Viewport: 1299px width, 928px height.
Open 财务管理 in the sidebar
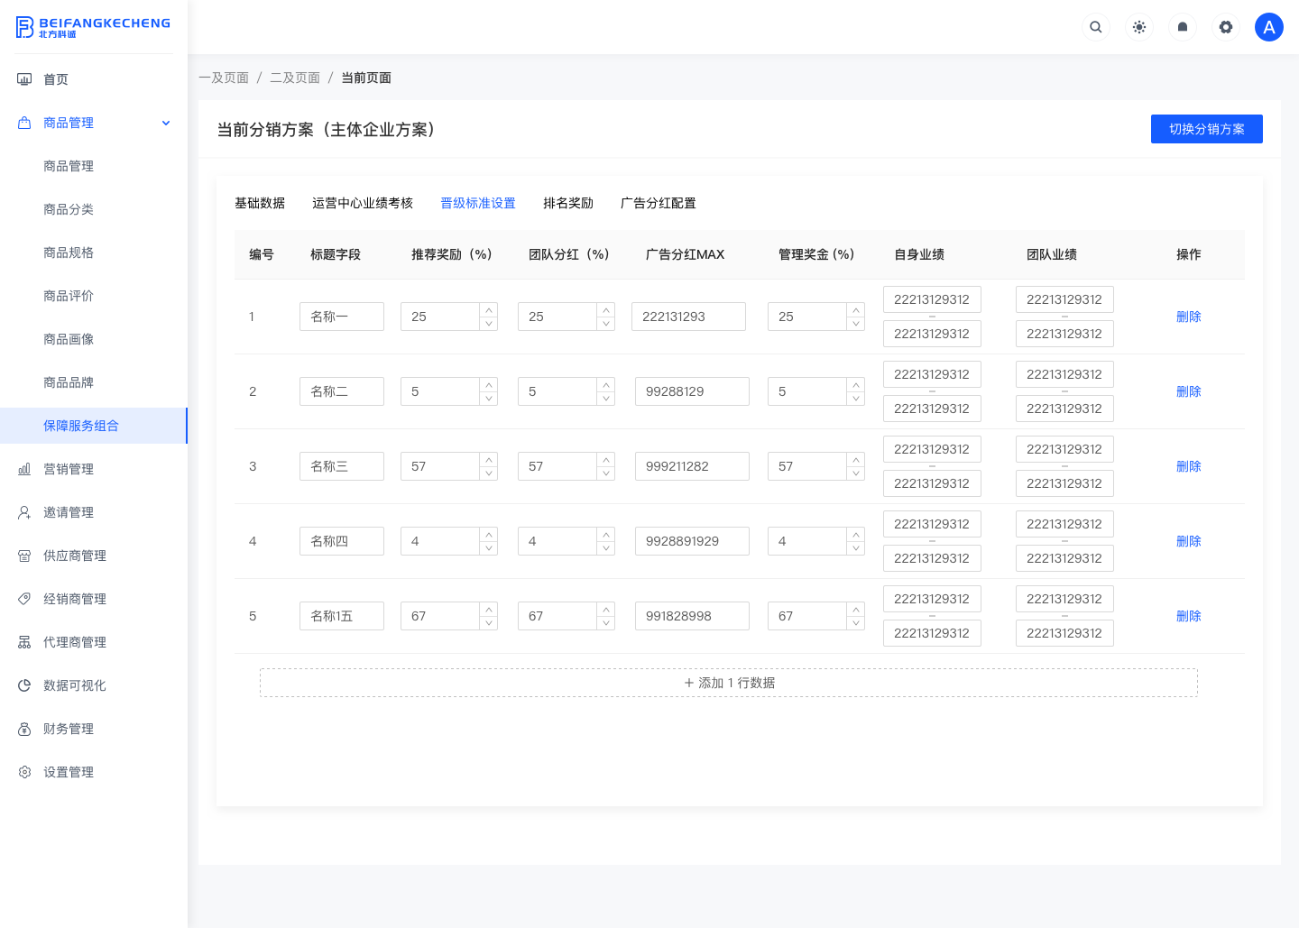69,729
